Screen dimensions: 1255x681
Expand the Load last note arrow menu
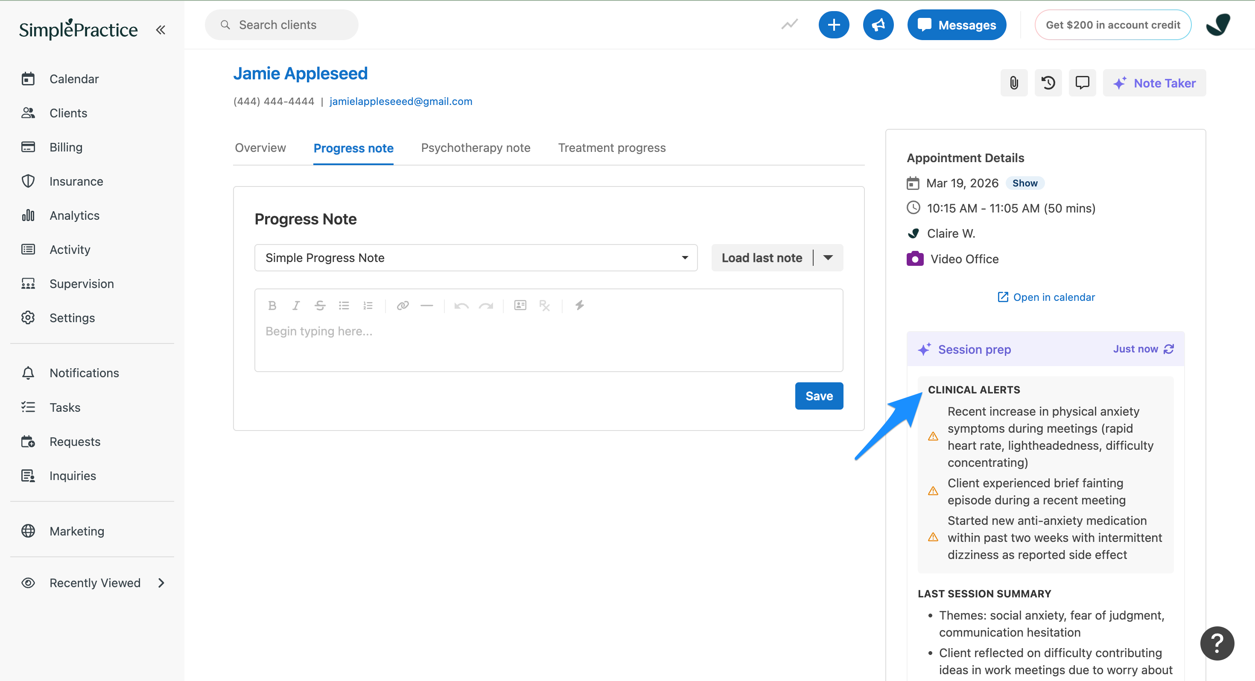coord(828,258)
